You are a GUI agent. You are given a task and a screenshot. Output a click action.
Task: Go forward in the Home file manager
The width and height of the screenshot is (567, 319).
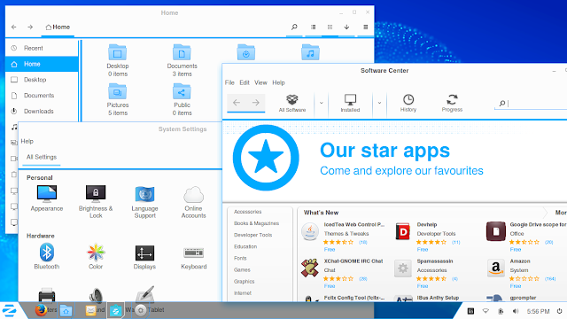[30, 27]
